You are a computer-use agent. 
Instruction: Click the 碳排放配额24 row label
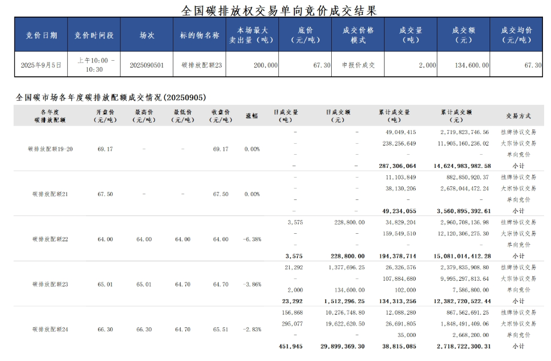[51, 329]
